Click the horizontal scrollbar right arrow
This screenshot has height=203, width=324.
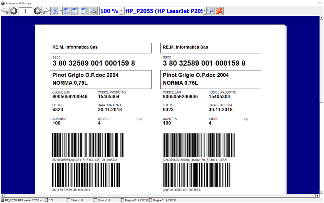tap(318, 195)
